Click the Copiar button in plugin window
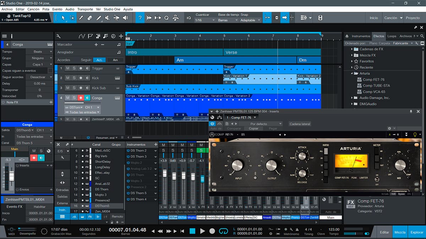This screenshot has width=426, height=239. tap(253, 129)
